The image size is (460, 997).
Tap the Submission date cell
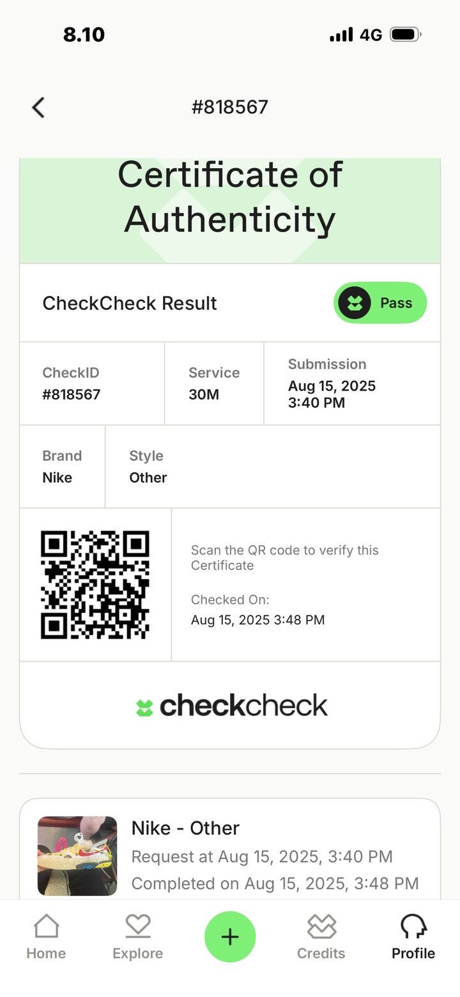pos(351,383)
